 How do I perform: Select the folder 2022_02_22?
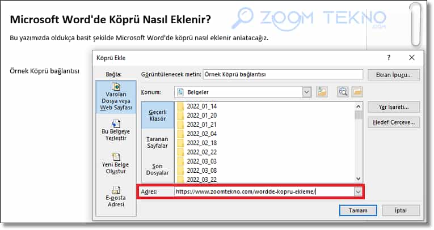[x=197, y=152]
